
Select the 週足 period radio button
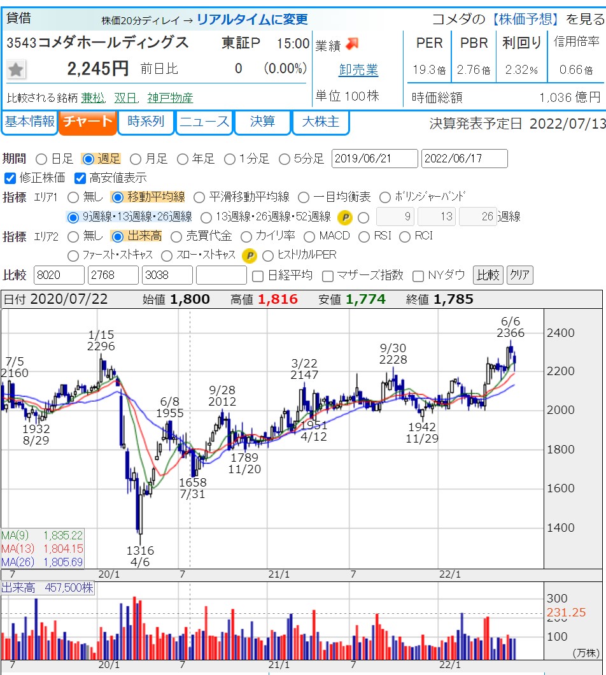tap(88, 159)
